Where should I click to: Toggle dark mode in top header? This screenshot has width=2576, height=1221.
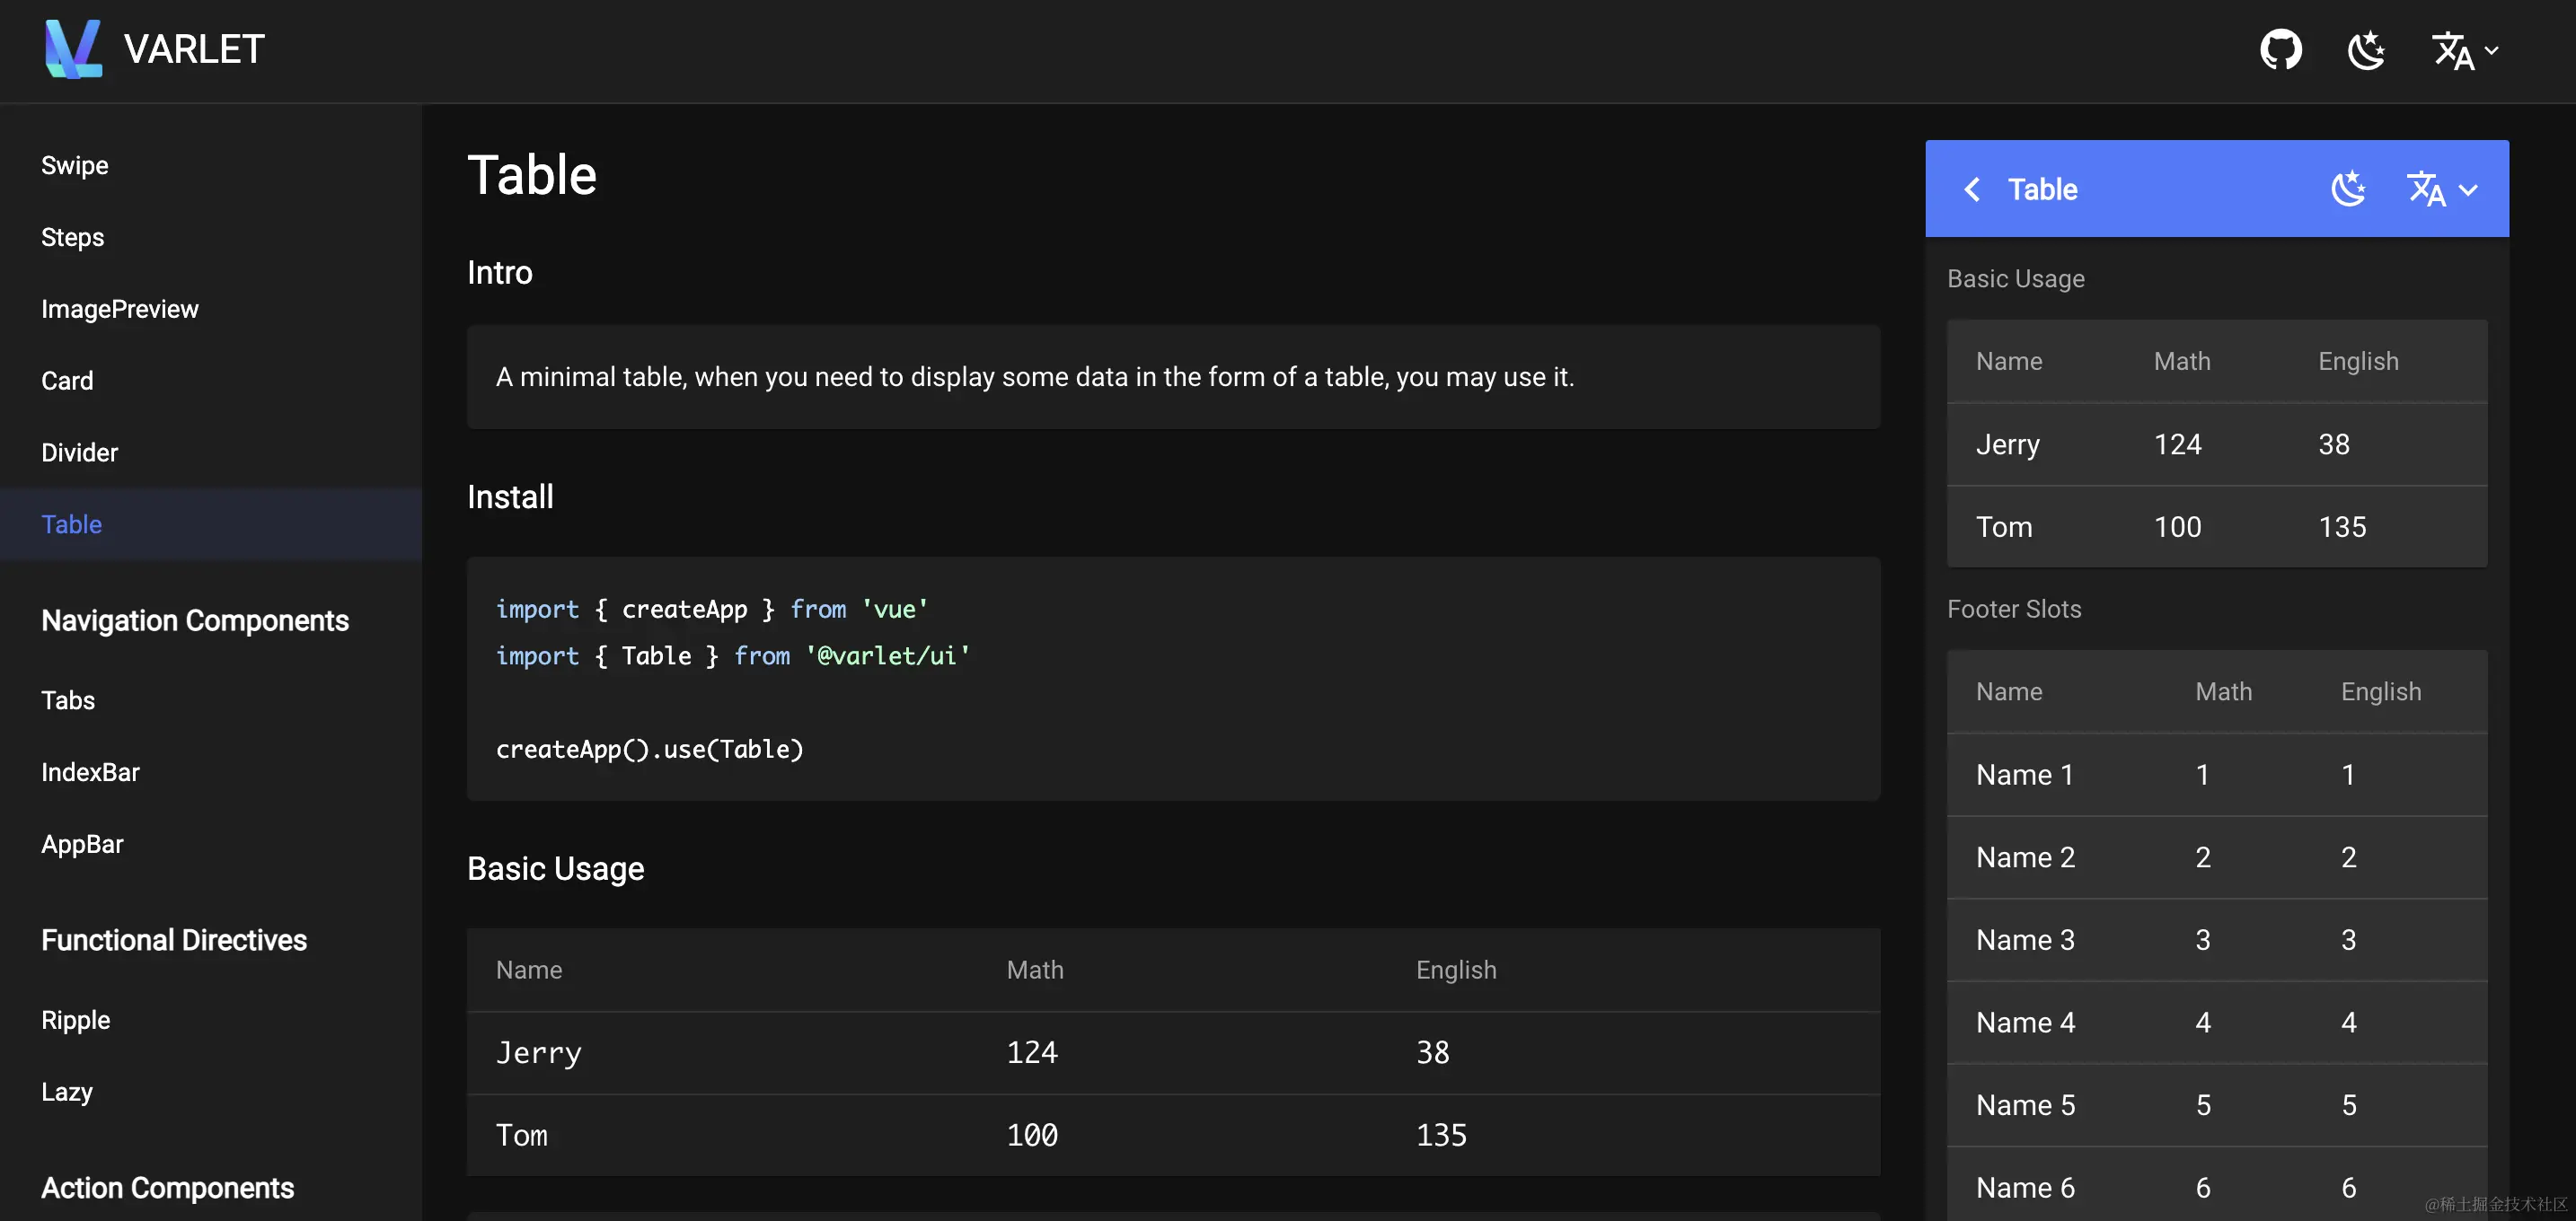(2366, 50)
